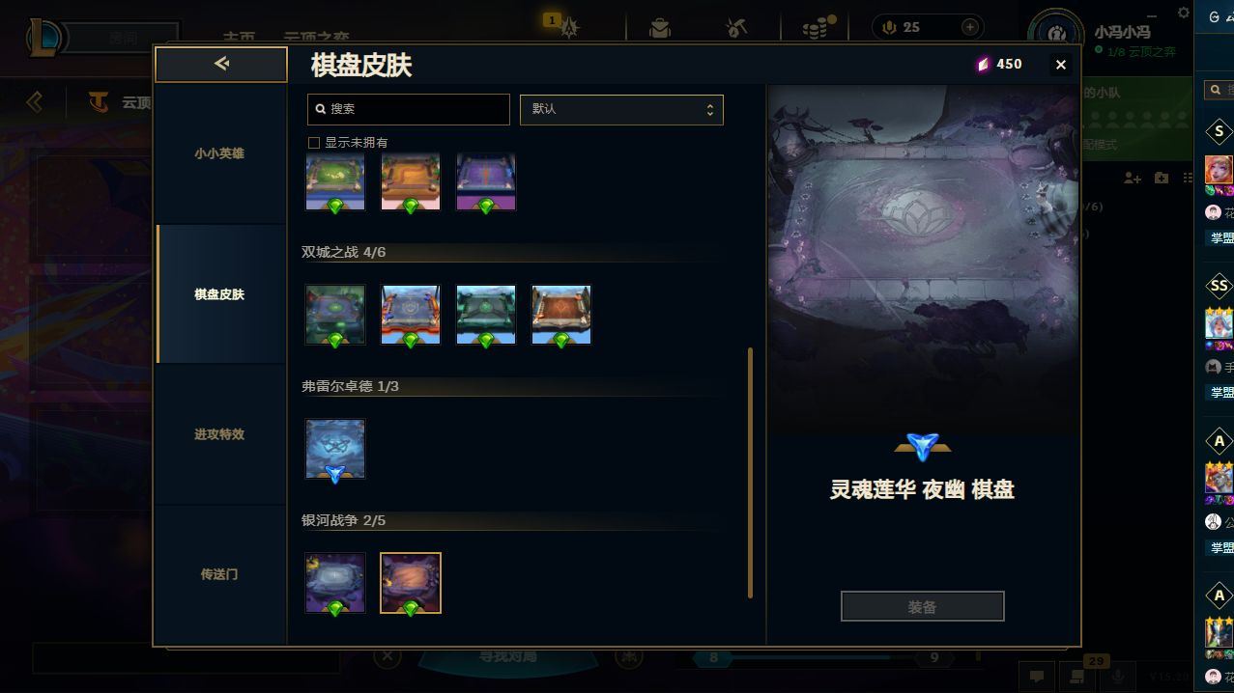Open the store coins icon in top bar

pos(818,27)
